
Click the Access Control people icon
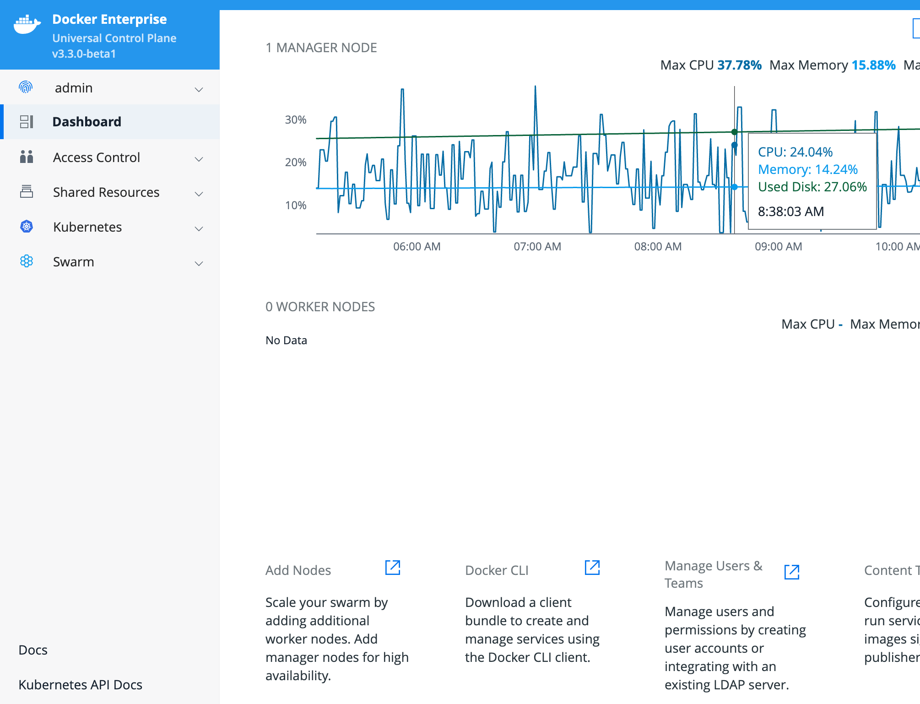click(27, 157)
